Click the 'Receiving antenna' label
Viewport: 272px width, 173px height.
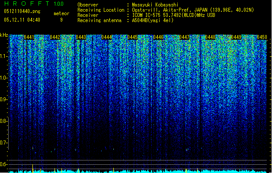tap(99, 20)
